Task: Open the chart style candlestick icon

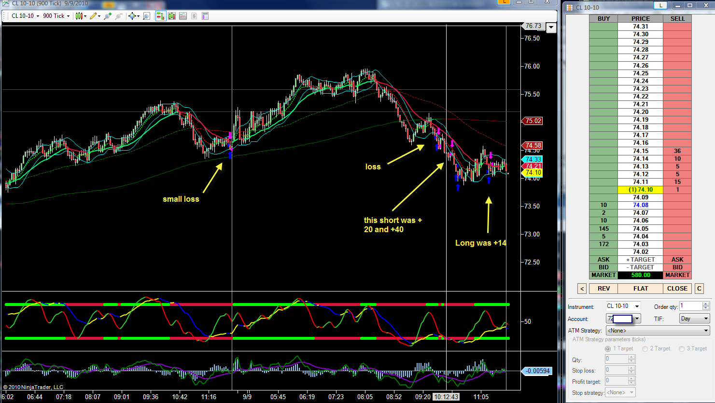Action: [79, 16]
